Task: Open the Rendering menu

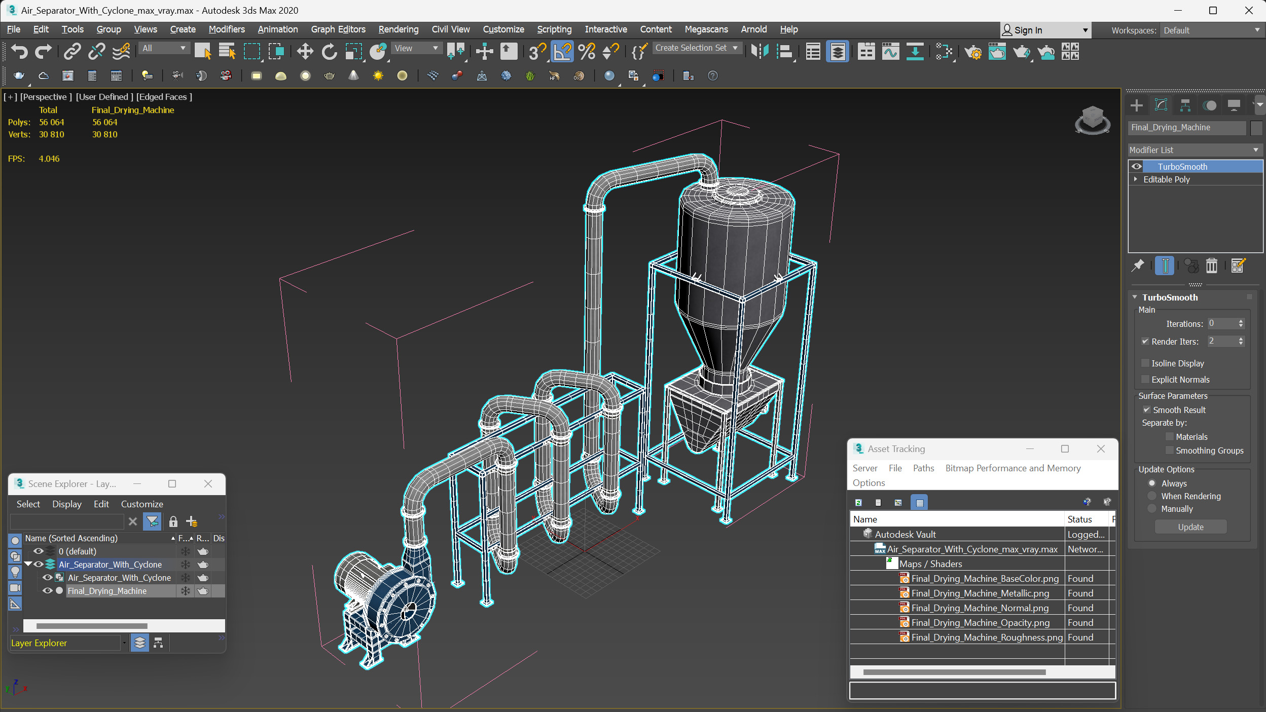Action: pyautogui.click(x=399, y=29)
